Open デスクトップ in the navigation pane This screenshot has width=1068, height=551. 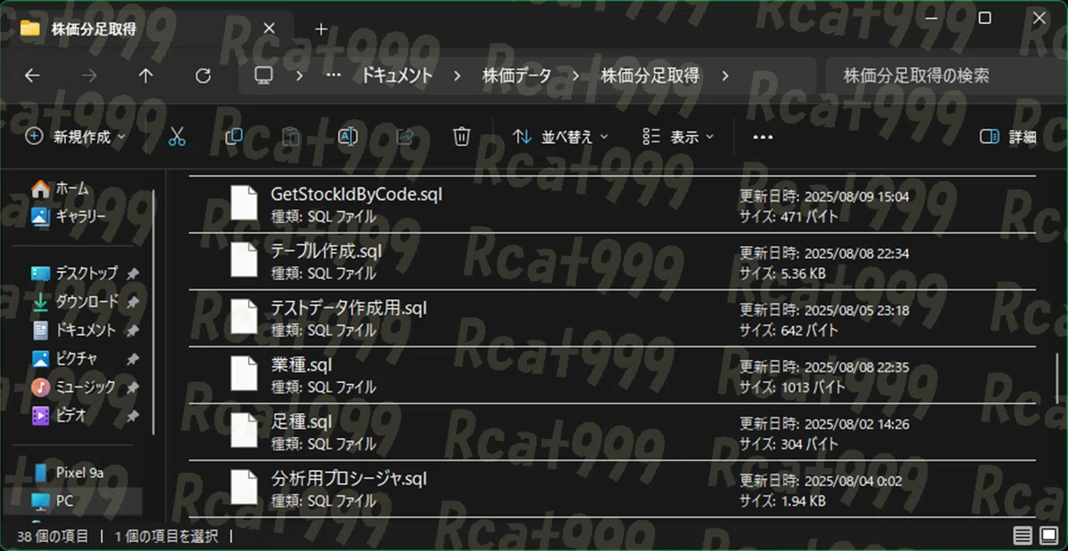coord(85,273)
